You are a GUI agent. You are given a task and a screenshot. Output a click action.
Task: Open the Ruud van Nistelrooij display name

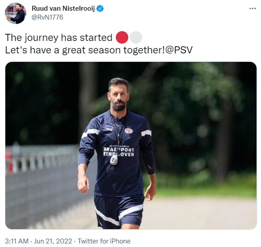coord(63,8)
